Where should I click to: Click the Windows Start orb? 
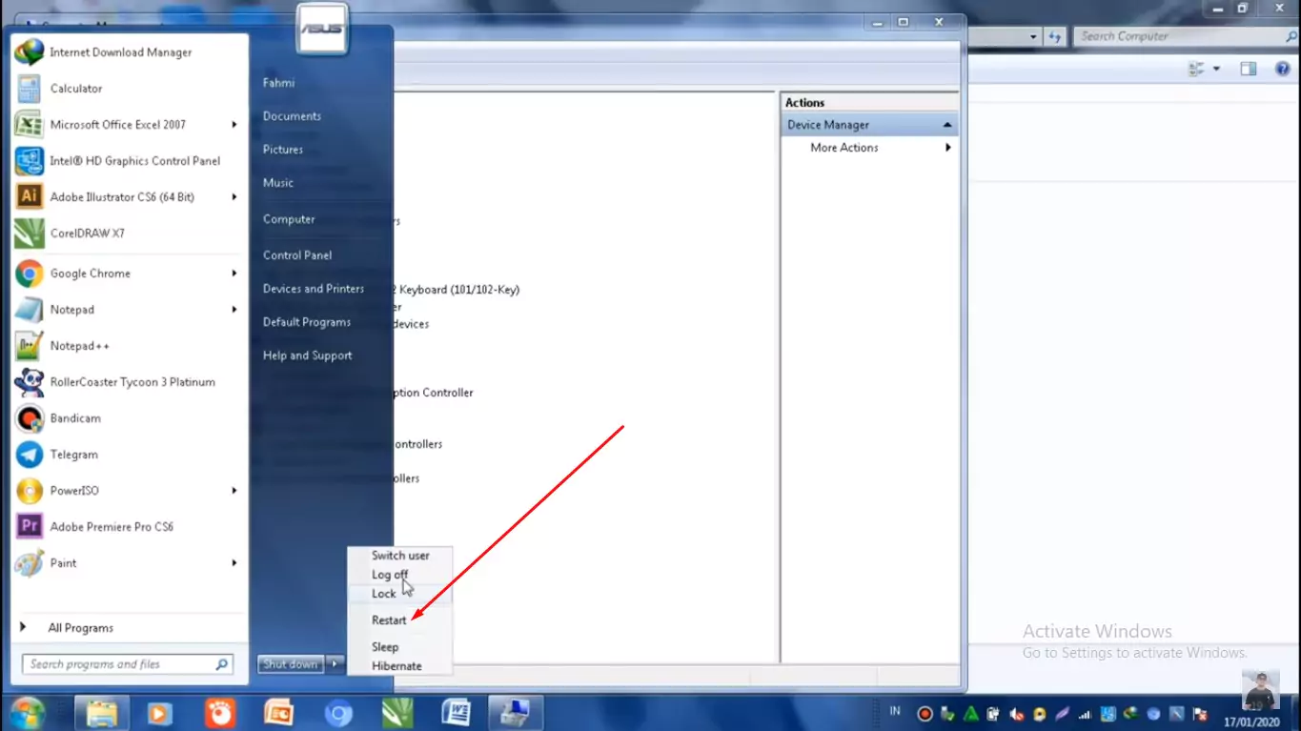tap(28, 713)
